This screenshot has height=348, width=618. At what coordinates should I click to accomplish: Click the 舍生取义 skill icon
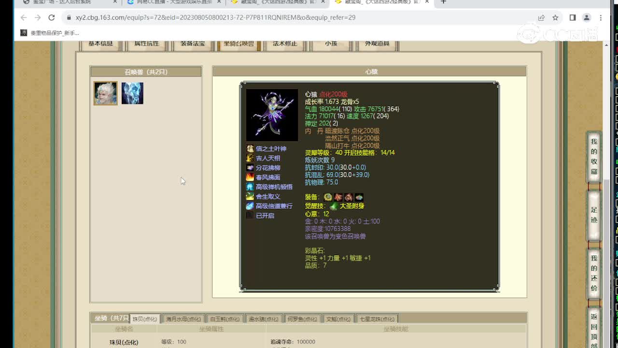click(x=250, y=196)
